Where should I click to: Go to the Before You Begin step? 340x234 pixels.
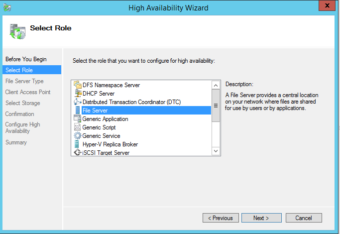tap(25, 59)
